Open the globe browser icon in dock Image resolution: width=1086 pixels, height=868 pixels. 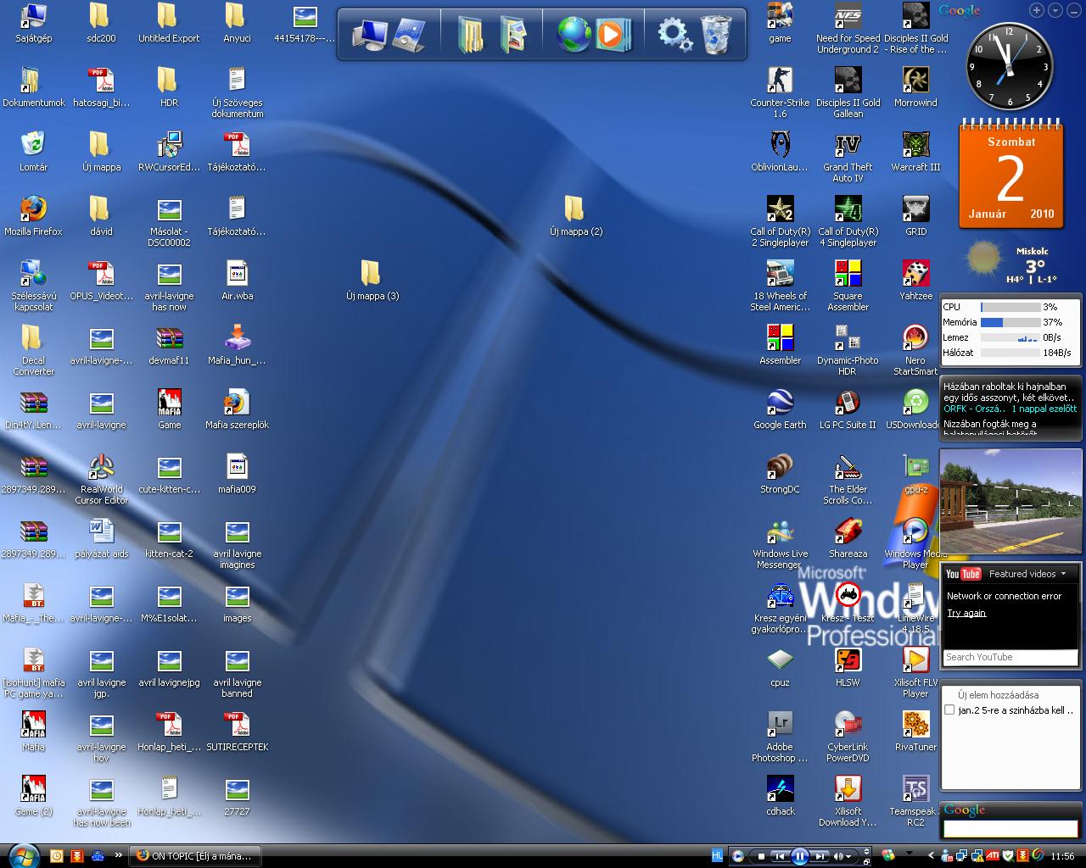[x=574, y=35]
